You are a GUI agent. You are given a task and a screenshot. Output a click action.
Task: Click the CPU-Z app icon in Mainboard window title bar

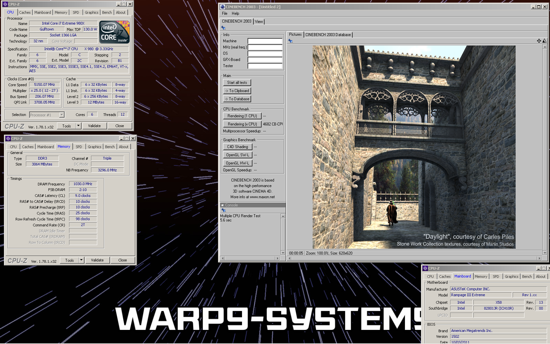tap(425, 268)
